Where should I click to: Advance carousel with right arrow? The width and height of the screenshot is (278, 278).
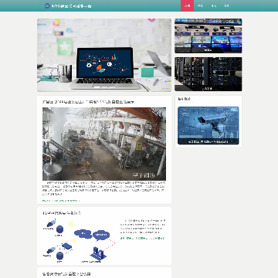pyautogui.click(x=167, y=55)
